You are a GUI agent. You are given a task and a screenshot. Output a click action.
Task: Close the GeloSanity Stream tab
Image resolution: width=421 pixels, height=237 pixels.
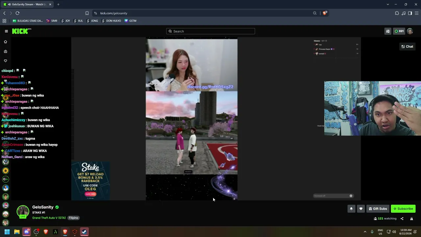click(x=50, y=4)
